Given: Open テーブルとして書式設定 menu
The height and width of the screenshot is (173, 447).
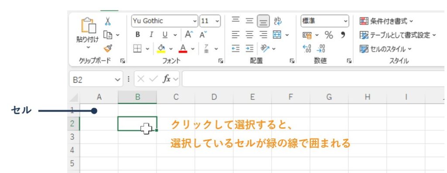Looking at the screenshot, I should point(398,35).
